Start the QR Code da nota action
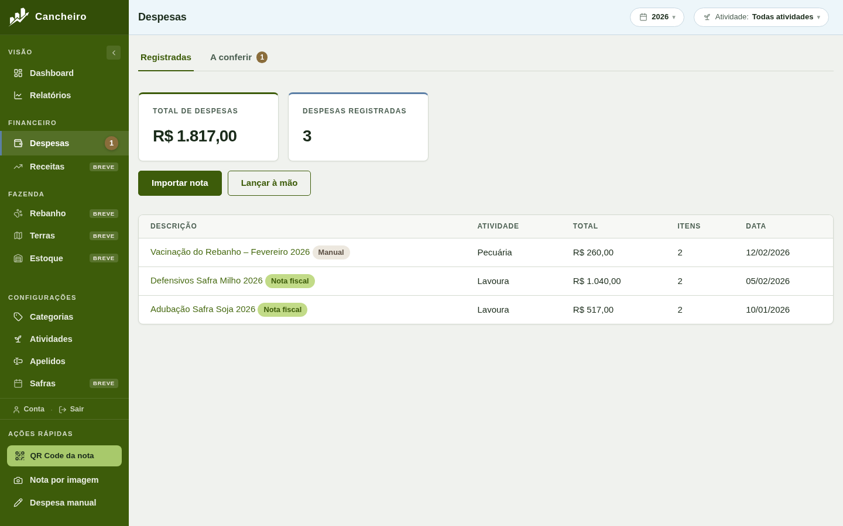843x526 pixels. click(64, 456)
